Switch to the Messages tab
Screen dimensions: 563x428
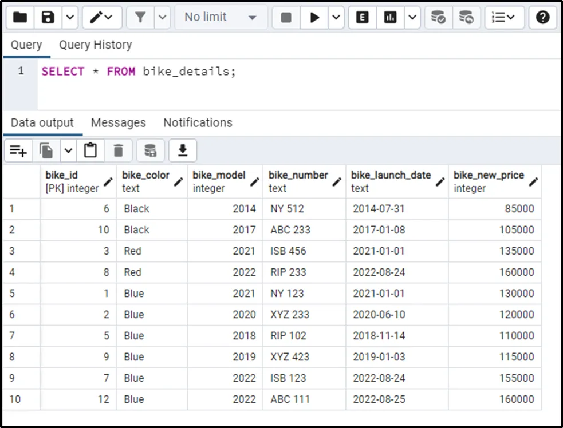click(118, 122)
